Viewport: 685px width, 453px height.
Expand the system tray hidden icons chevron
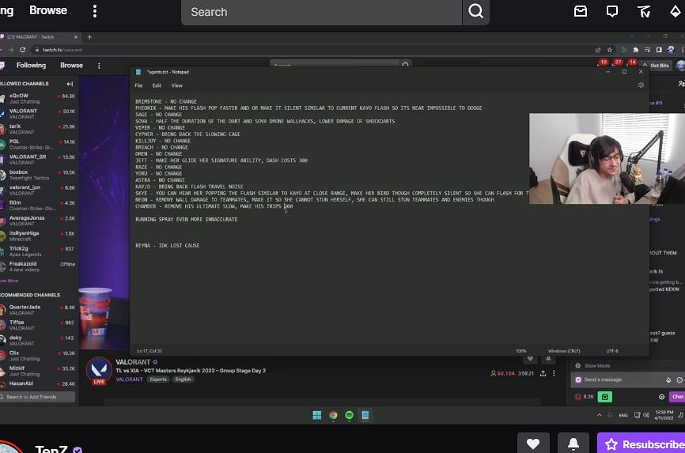click(x=599, y=415)
